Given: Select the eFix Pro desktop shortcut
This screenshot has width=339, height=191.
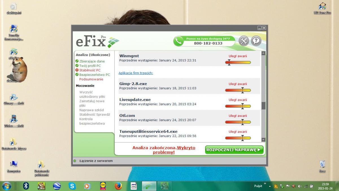Looking at the screenshot, I should tap(14, 54).
